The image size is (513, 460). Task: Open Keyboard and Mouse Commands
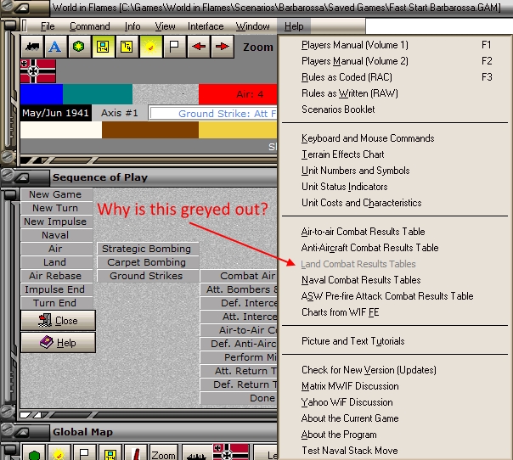click(x=395, y=138)
